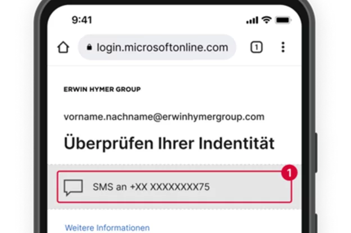This screenshot has height=233, width=351.
Task: Choose SMS an +XX XXXXXXXX75 option
Action: (175, 187)
